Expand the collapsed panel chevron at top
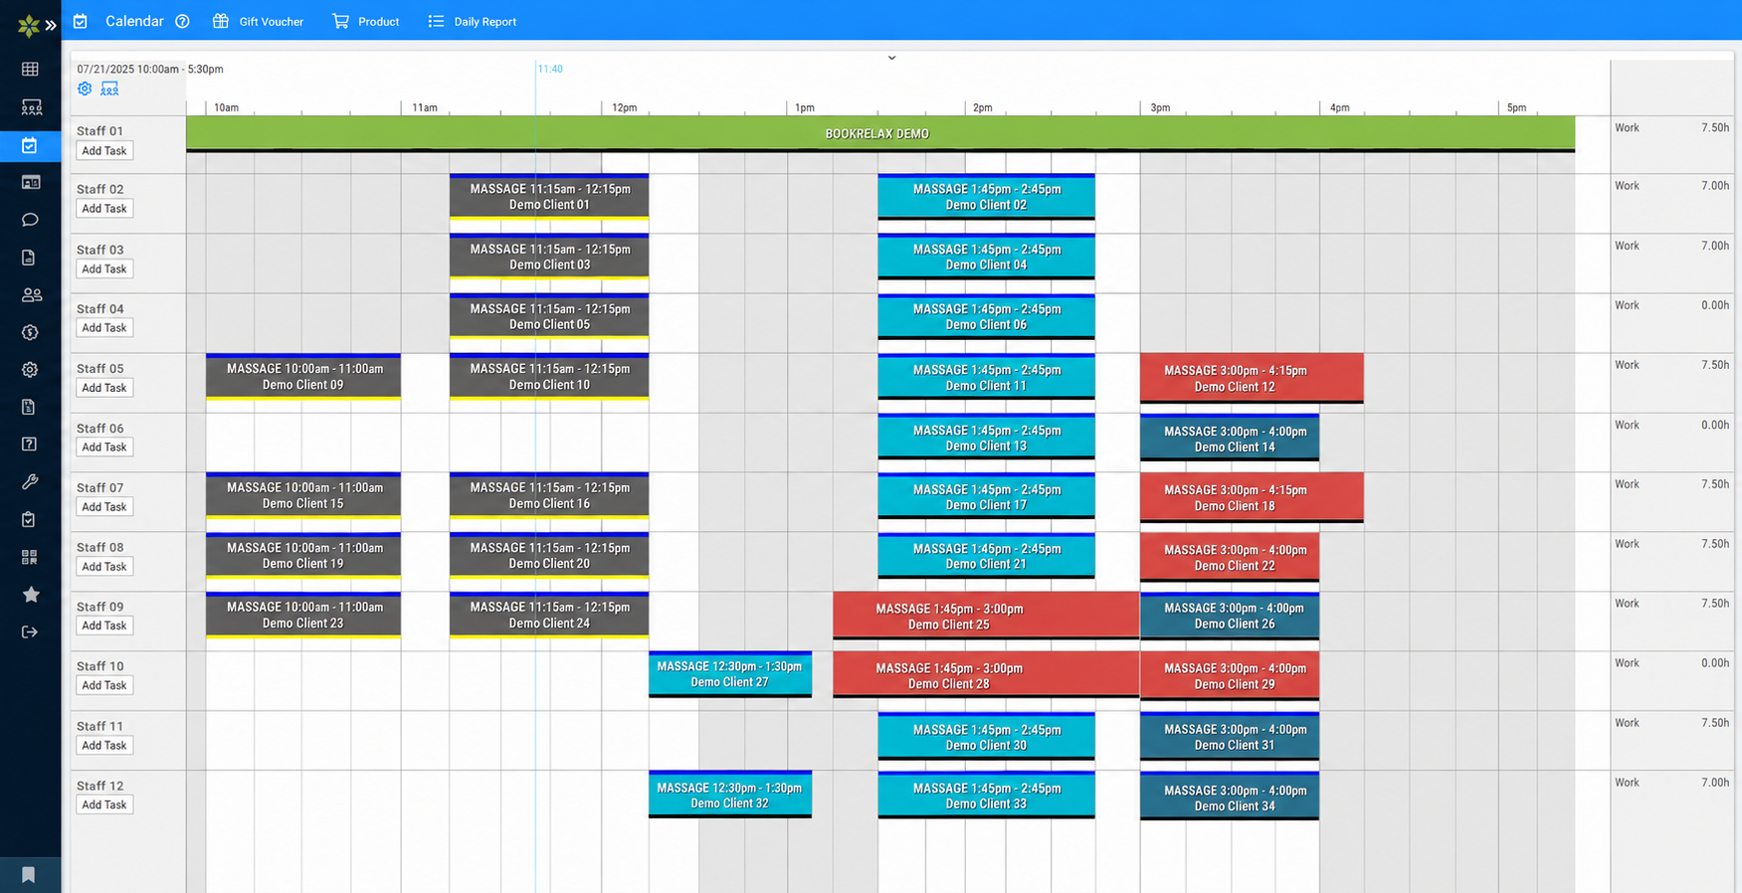Viewport: 1742px width, 893px height. click(891, 58)
